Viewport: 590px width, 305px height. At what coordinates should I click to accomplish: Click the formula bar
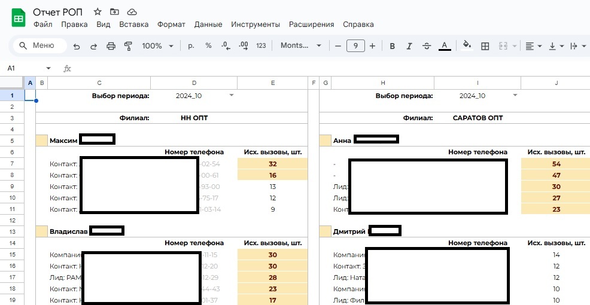tap(331, 68)
